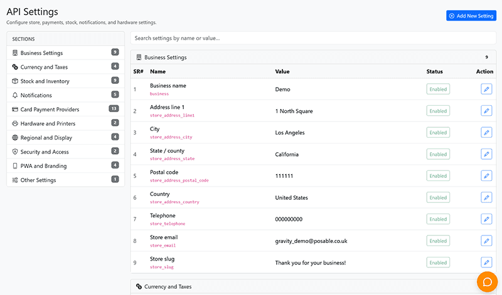Click Enabled status for City
This screenshot has height=295, width=502.
point(438,132)
